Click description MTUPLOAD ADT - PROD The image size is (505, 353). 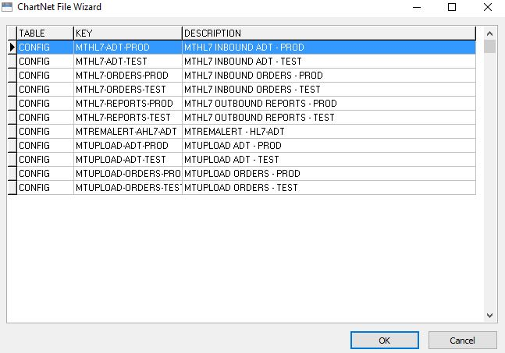pos(329,145)
